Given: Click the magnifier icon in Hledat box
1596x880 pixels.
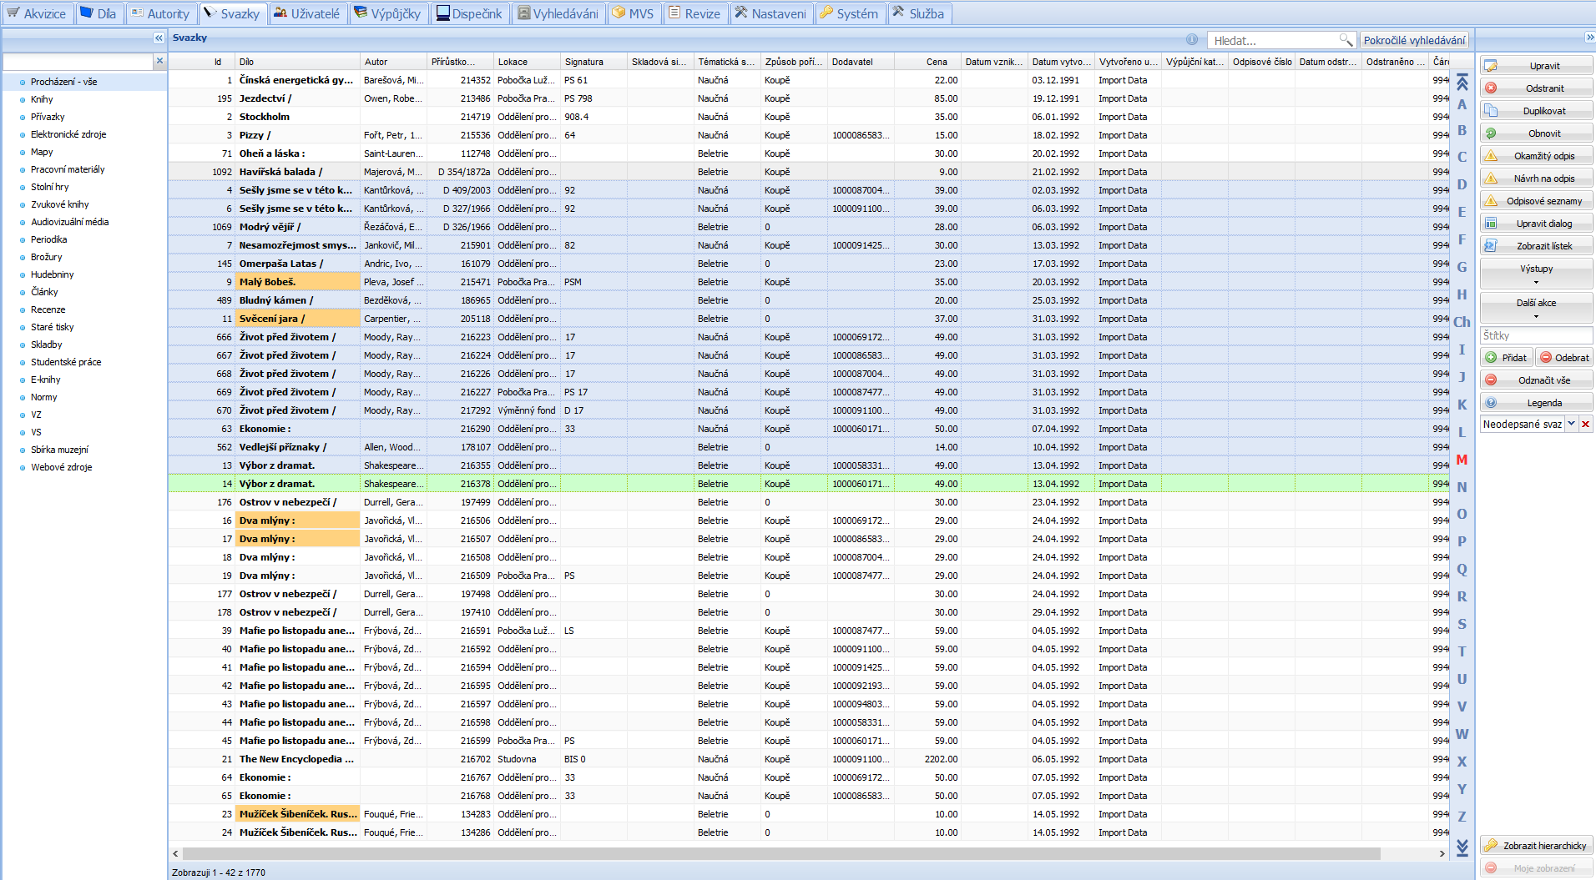Looking at the screenshot, I should (1345, 40).
